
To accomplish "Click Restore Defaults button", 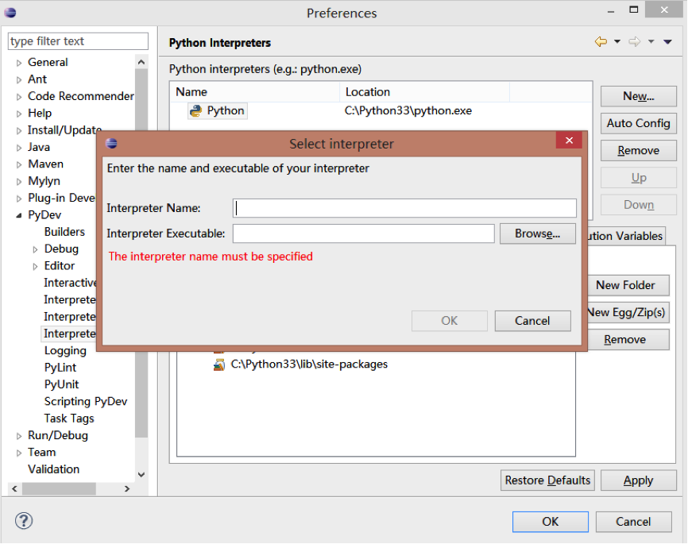I will [x=547, y=480].
